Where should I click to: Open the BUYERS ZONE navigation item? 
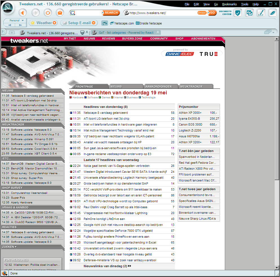click(x=132, y=39)
